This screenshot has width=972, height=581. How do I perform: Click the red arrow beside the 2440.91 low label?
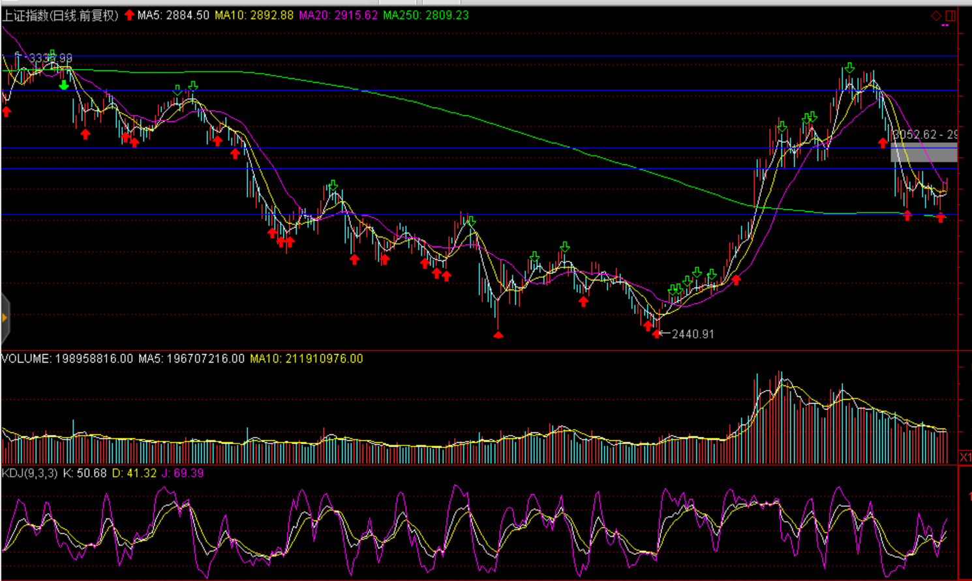coord(656,334)
